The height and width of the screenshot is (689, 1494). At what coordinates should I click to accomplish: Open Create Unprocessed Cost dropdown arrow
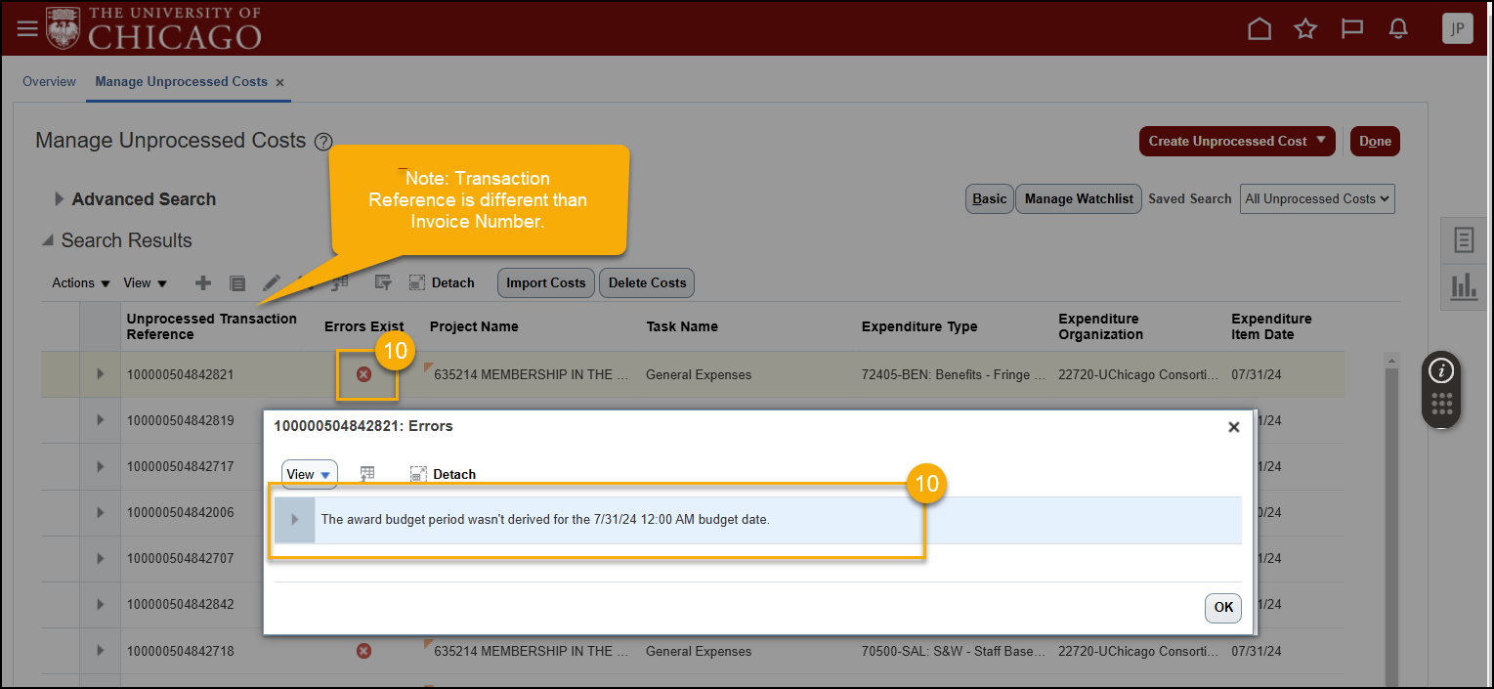point(1322,141)
